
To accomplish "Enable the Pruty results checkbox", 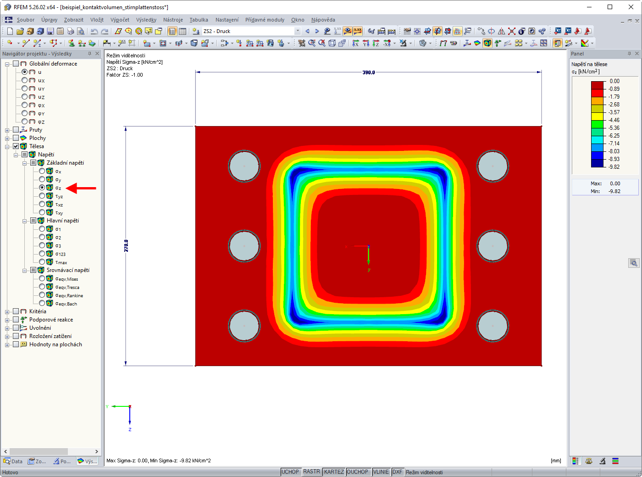I will [x=16, y=130].
